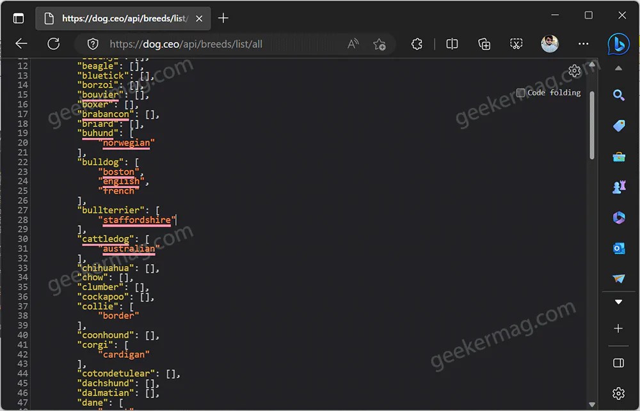This screenshot has width=640, height=411.
Task: Open Split Screen view
Action: pyautogui.click(x=452, y=43)
